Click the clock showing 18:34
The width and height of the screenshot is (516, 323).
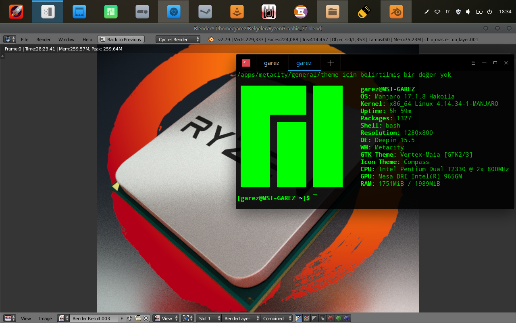[505, 12]
